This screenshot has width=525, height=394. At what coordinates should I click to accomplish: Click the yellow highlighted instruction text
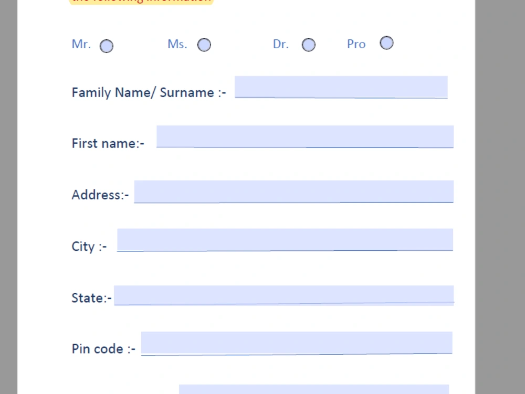coord(141,2)
